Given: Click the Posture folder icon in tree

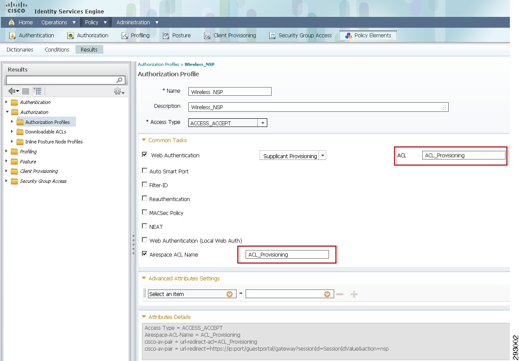Looking at the screenshot, I should point(14,162).
